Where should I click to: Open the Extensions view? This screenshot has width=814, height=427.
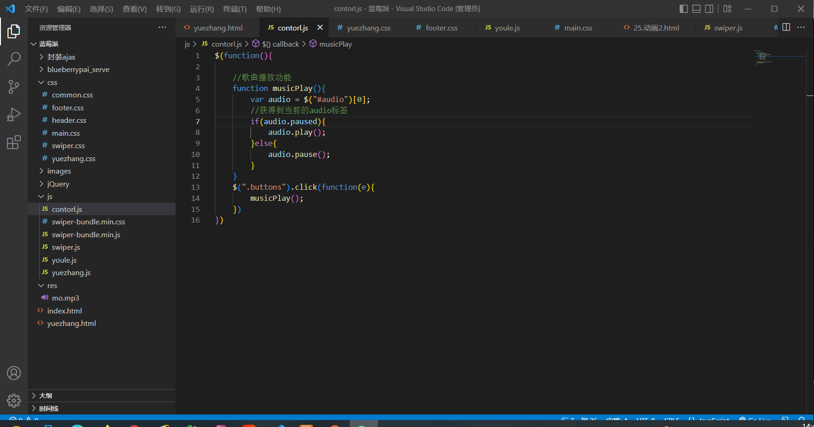(x=14, y=142)
